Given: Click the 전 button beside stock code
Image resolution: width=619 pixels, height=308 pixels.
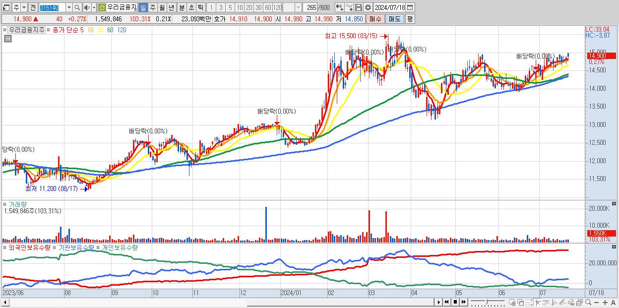Looking at the screenshot, I should point(33,7).
